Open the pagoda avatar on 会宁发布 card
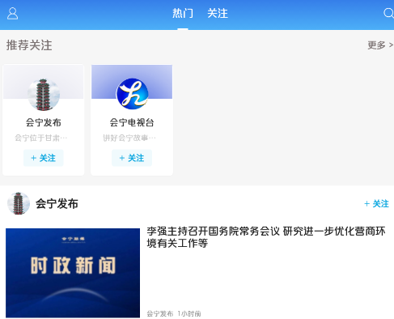Viewport: 394px width, 319px height. [x=44, y=95]
